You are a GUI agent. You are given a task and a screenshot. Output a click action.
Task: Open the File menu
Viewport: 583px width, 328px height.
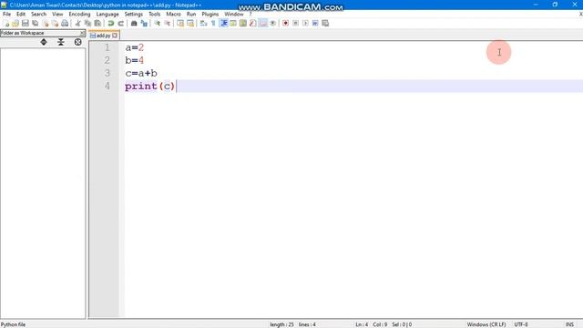(6, 15)
